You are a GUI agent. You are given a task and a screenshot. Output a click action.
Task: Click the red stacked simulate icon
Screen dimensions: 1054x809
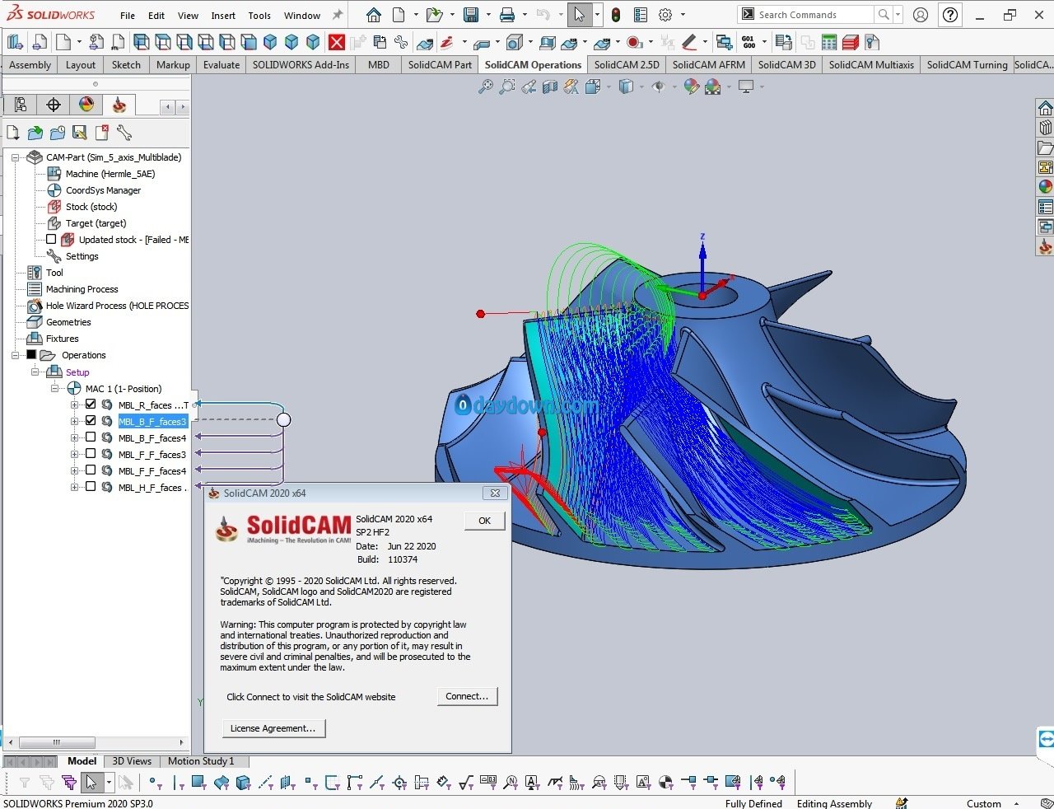pyautogui.click(x=851, y=42)
